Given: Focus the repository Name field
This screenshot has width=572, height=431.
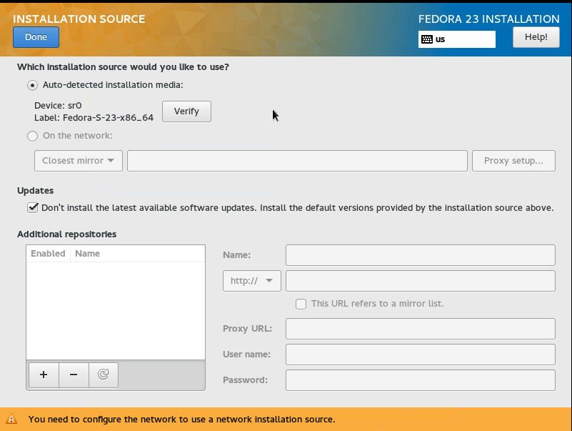Looking at the screenshot, I should [420, 255].
